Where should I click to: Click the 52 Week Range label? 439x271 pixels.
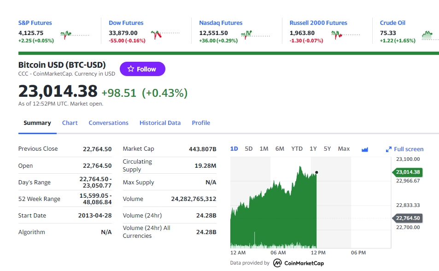click(39, 199)
